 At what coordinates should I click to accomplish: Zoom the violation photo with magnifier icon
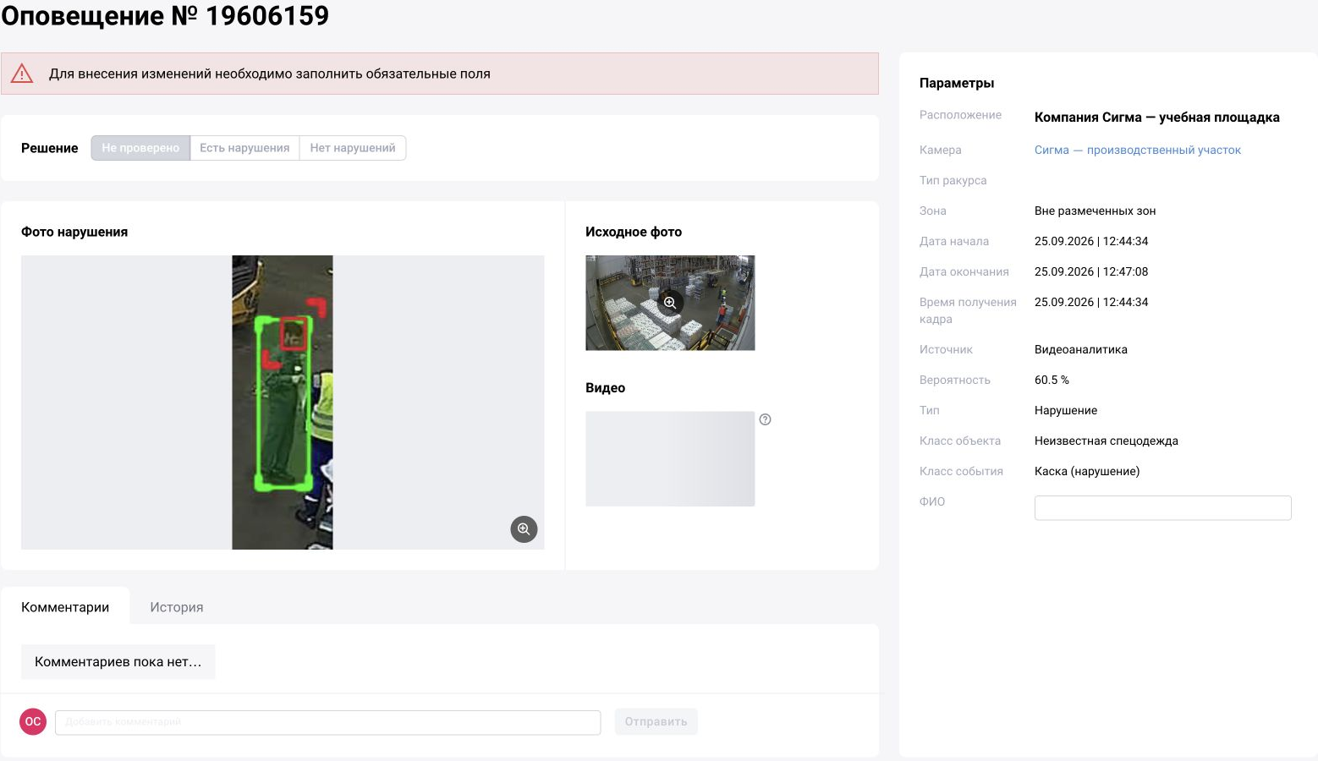[524, 529]
